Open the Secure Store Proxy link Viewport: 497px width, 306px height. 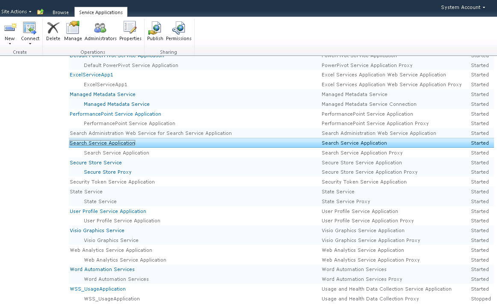(x=107, y=172)
